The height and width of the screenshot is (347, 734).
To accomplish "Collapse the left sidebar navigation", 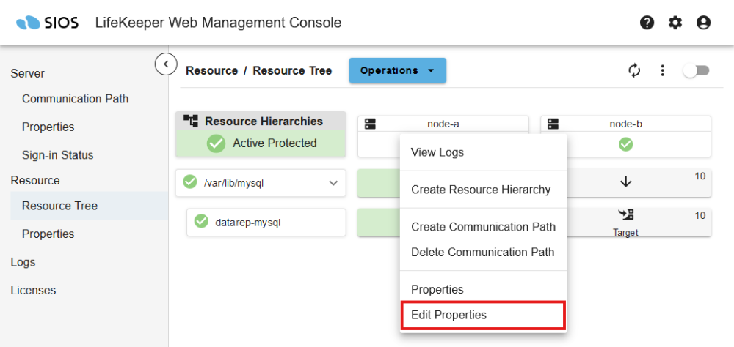I will coord(166,64).
